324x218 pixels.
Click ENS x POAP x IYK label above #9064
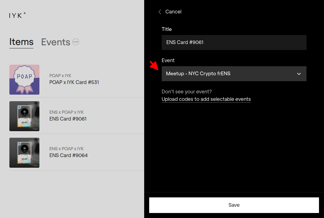click(67, 149)
